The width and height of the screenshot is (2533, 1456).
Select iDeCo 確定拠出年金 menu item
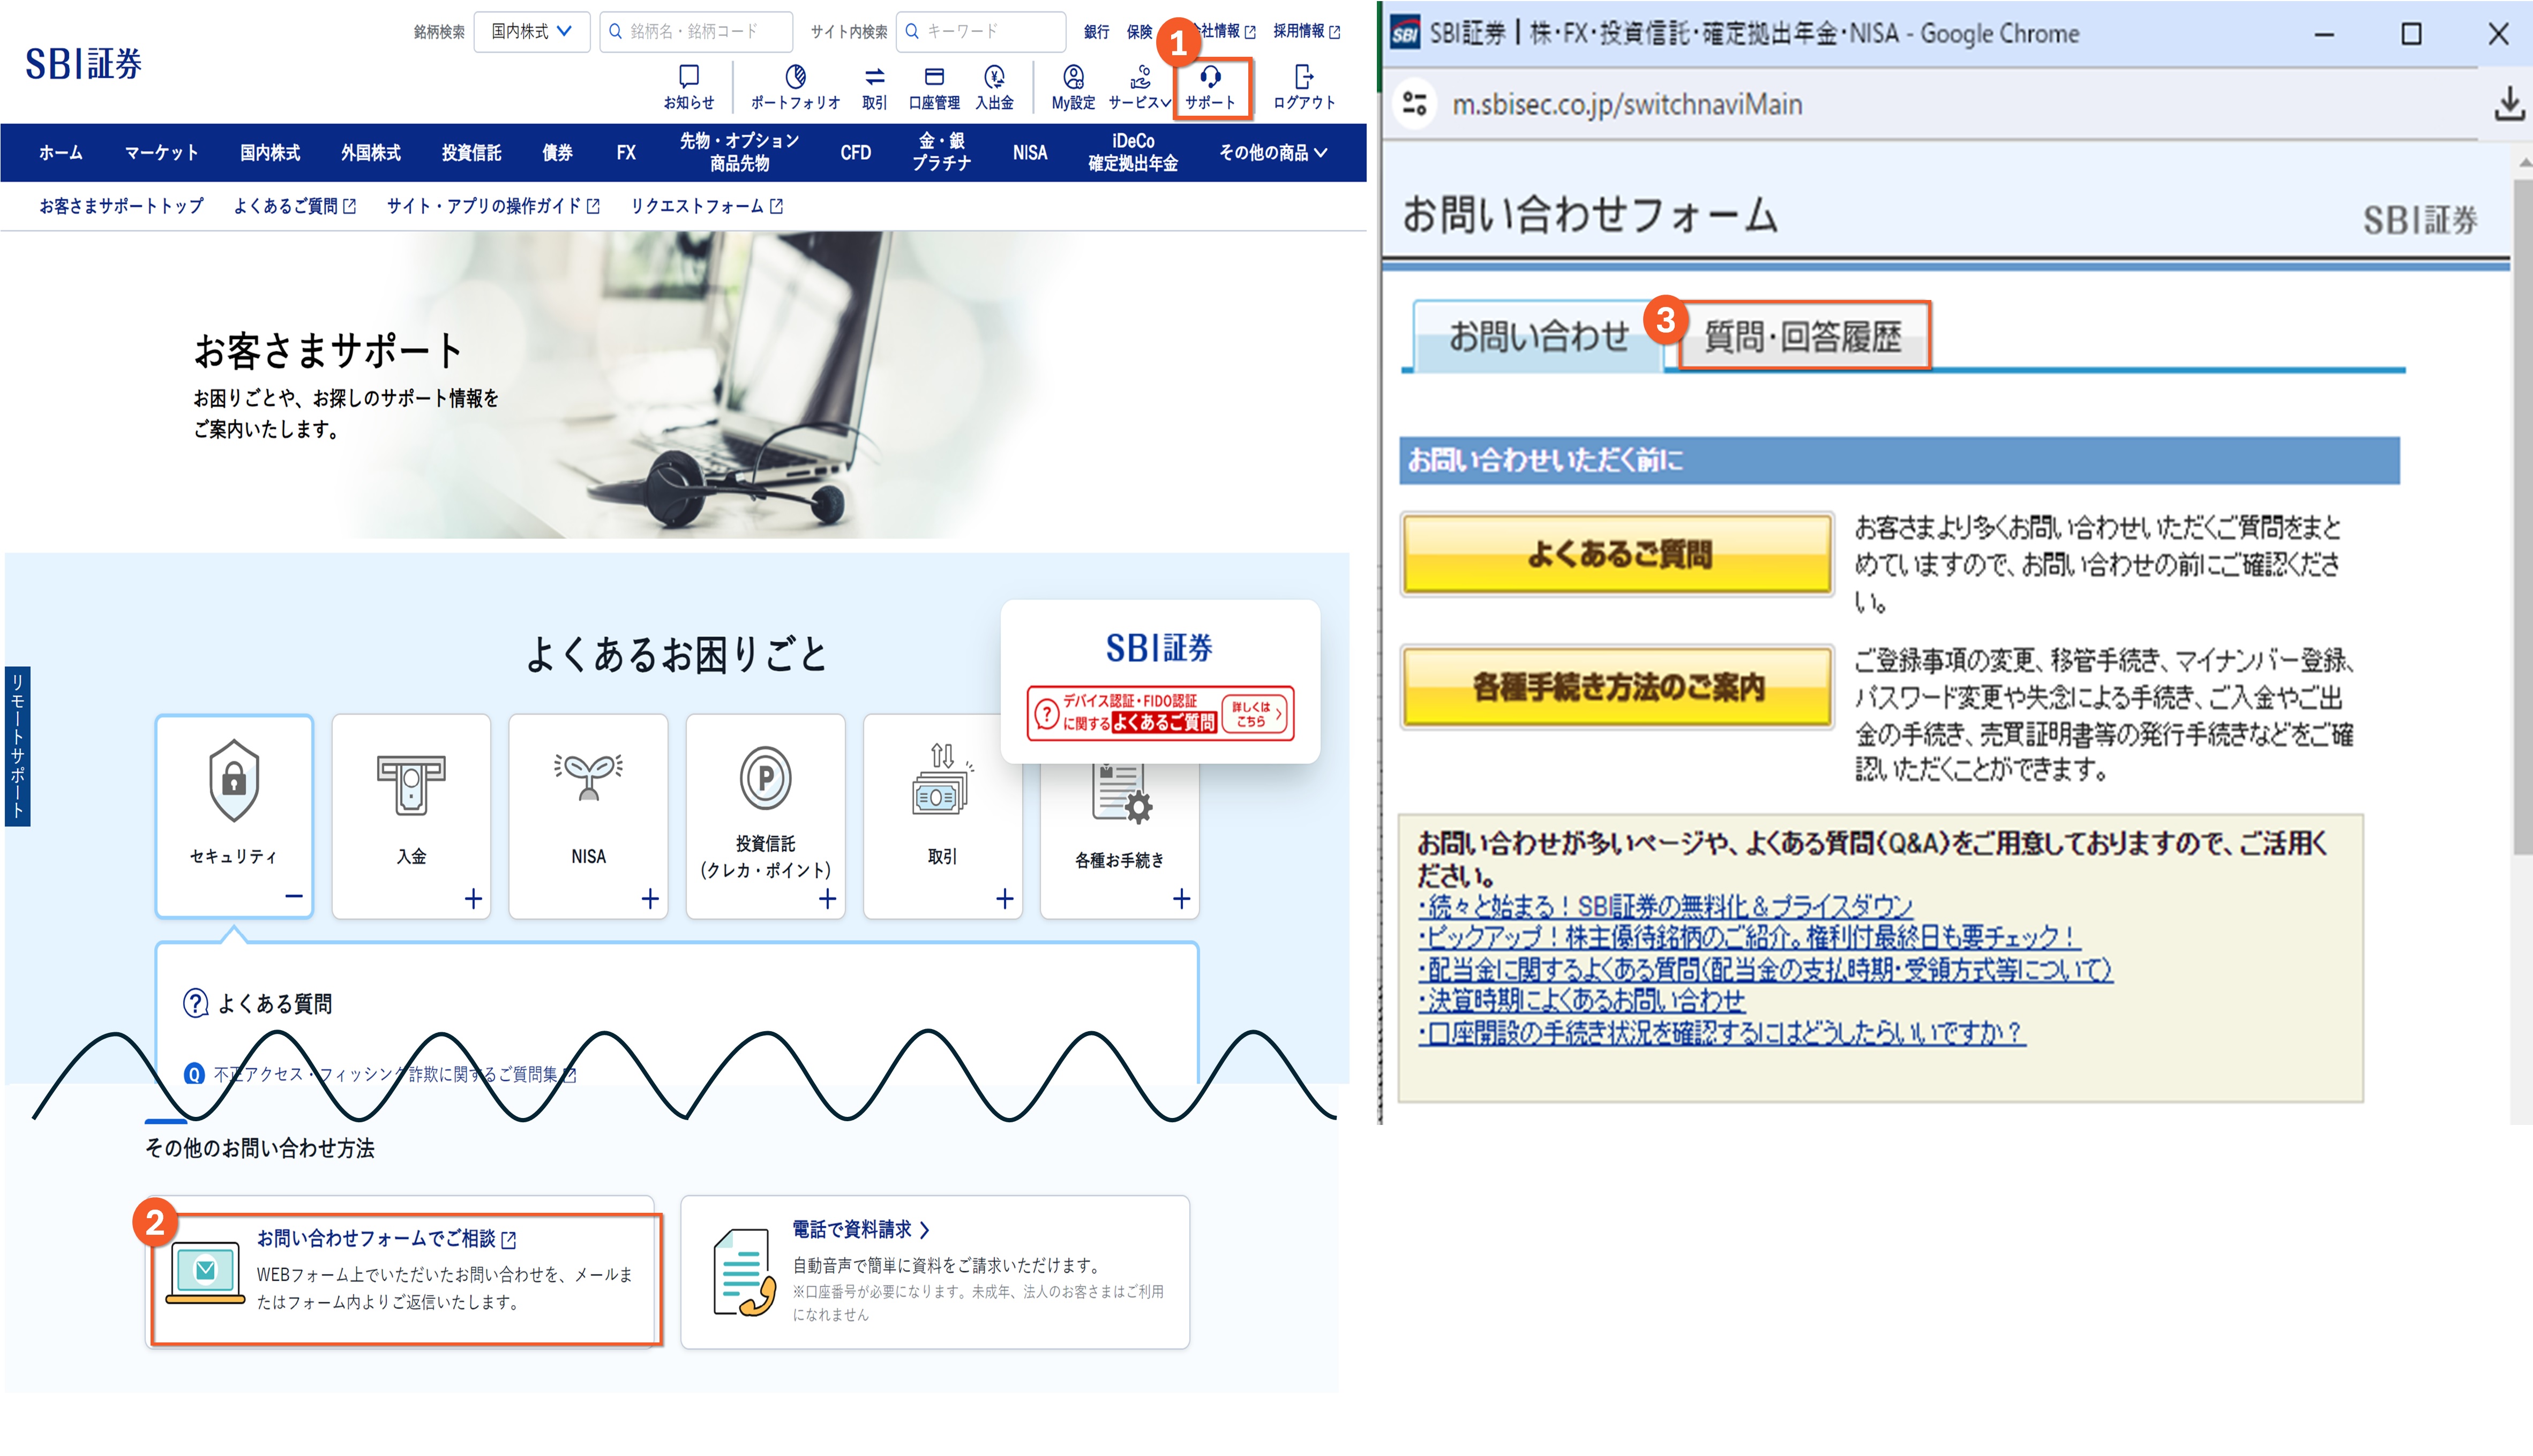point(1133,152)
